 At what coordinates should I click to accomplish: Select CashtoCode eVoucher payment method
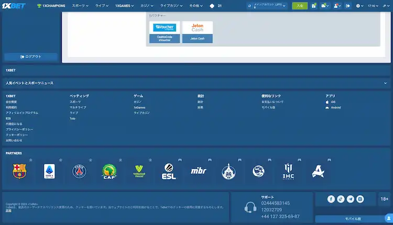coord(165,32)
